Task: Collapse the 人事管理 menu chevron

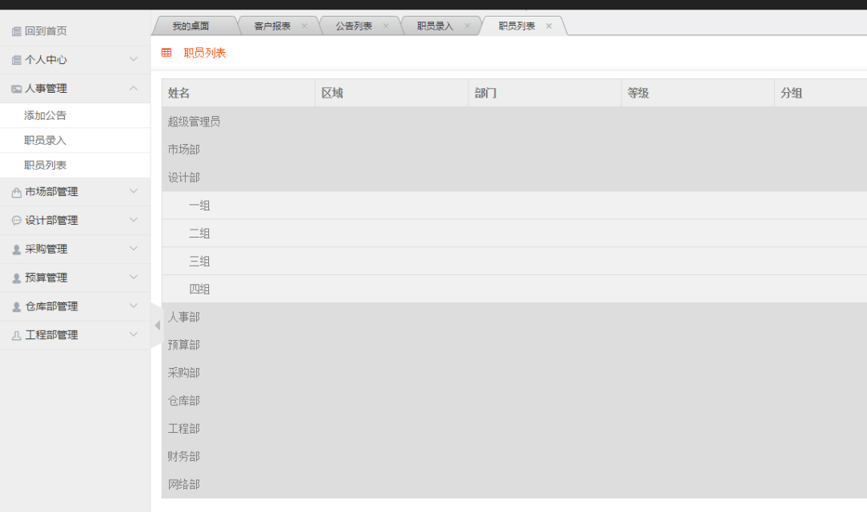Action: [x=134, y=88]
